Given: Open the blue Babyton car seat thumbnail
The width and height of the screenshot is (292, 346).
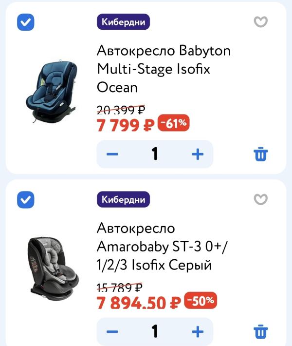Looking at the screenshot, I should click(x=52, y=91).
